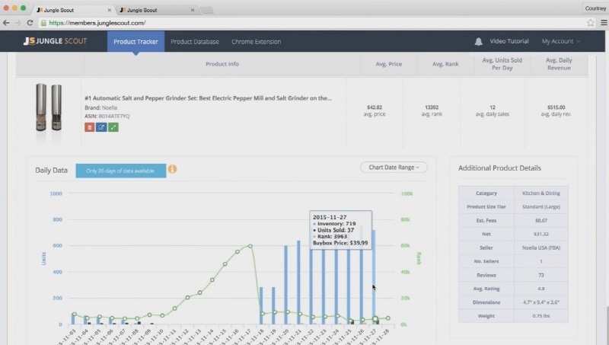Screen dimensions: 609x345
Task: Click the Product Info column header
Action: click(222, 64)
